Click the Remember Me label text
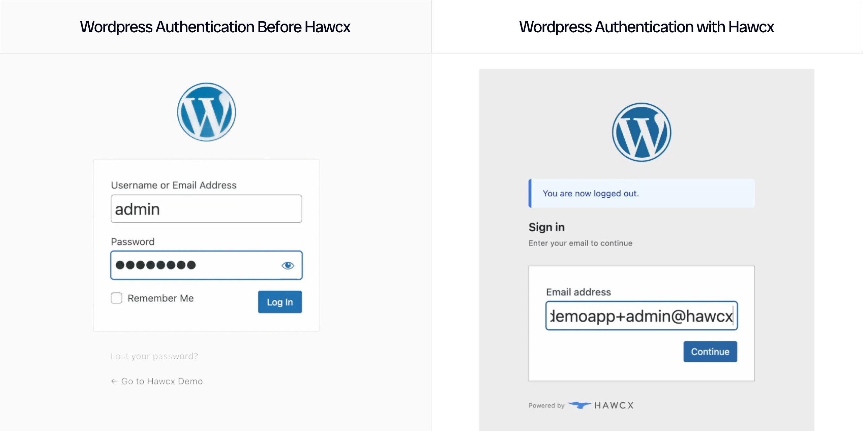863x431 pixels. point(160,298)
